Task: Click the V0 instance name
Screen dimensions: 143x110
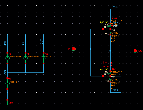Action: pos(10,54)
